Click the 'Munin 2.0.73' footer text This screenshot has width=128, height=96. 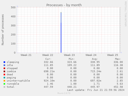click(64, 93)
